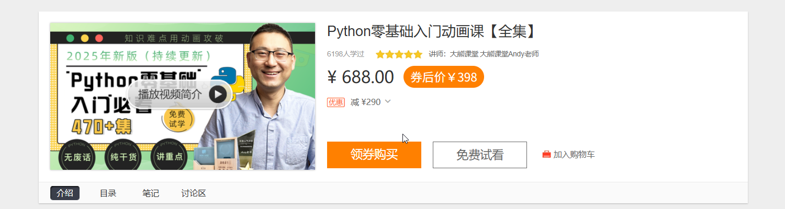Click the round 免费试学 badge on the cover

(177, 119)
